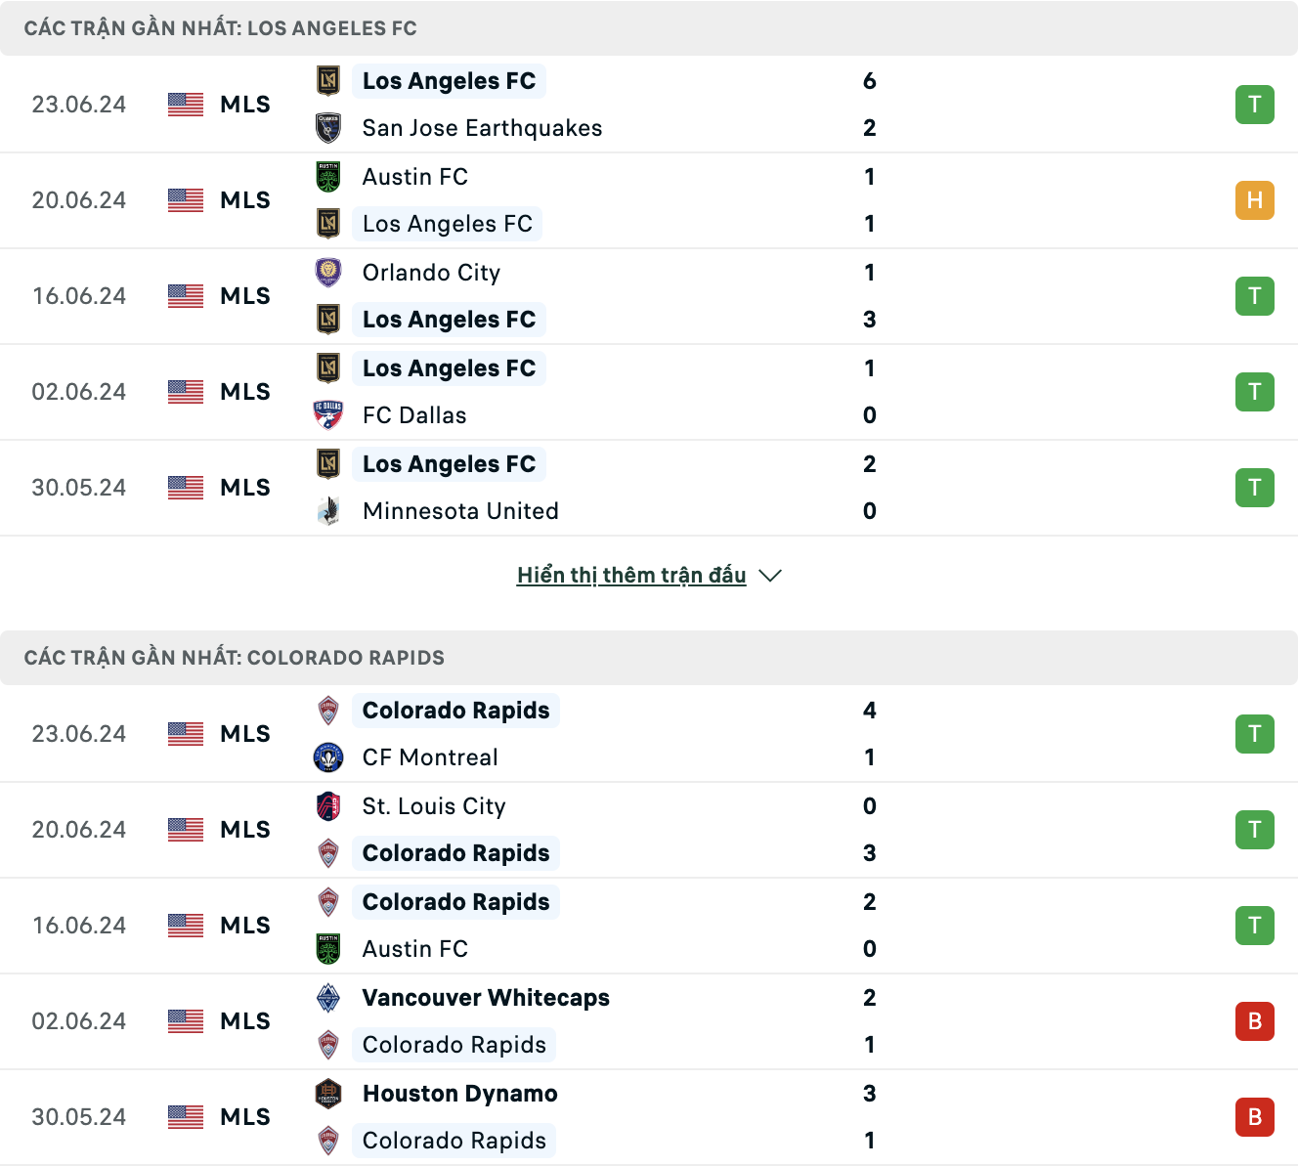Click the San Jose Earthquakes team crest
Image resolution: width=1298 pixels, height=1167 pixels.
[328, 128]
